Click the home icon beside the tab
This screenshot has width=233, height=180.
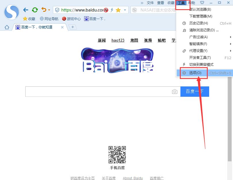coord(7,27)
